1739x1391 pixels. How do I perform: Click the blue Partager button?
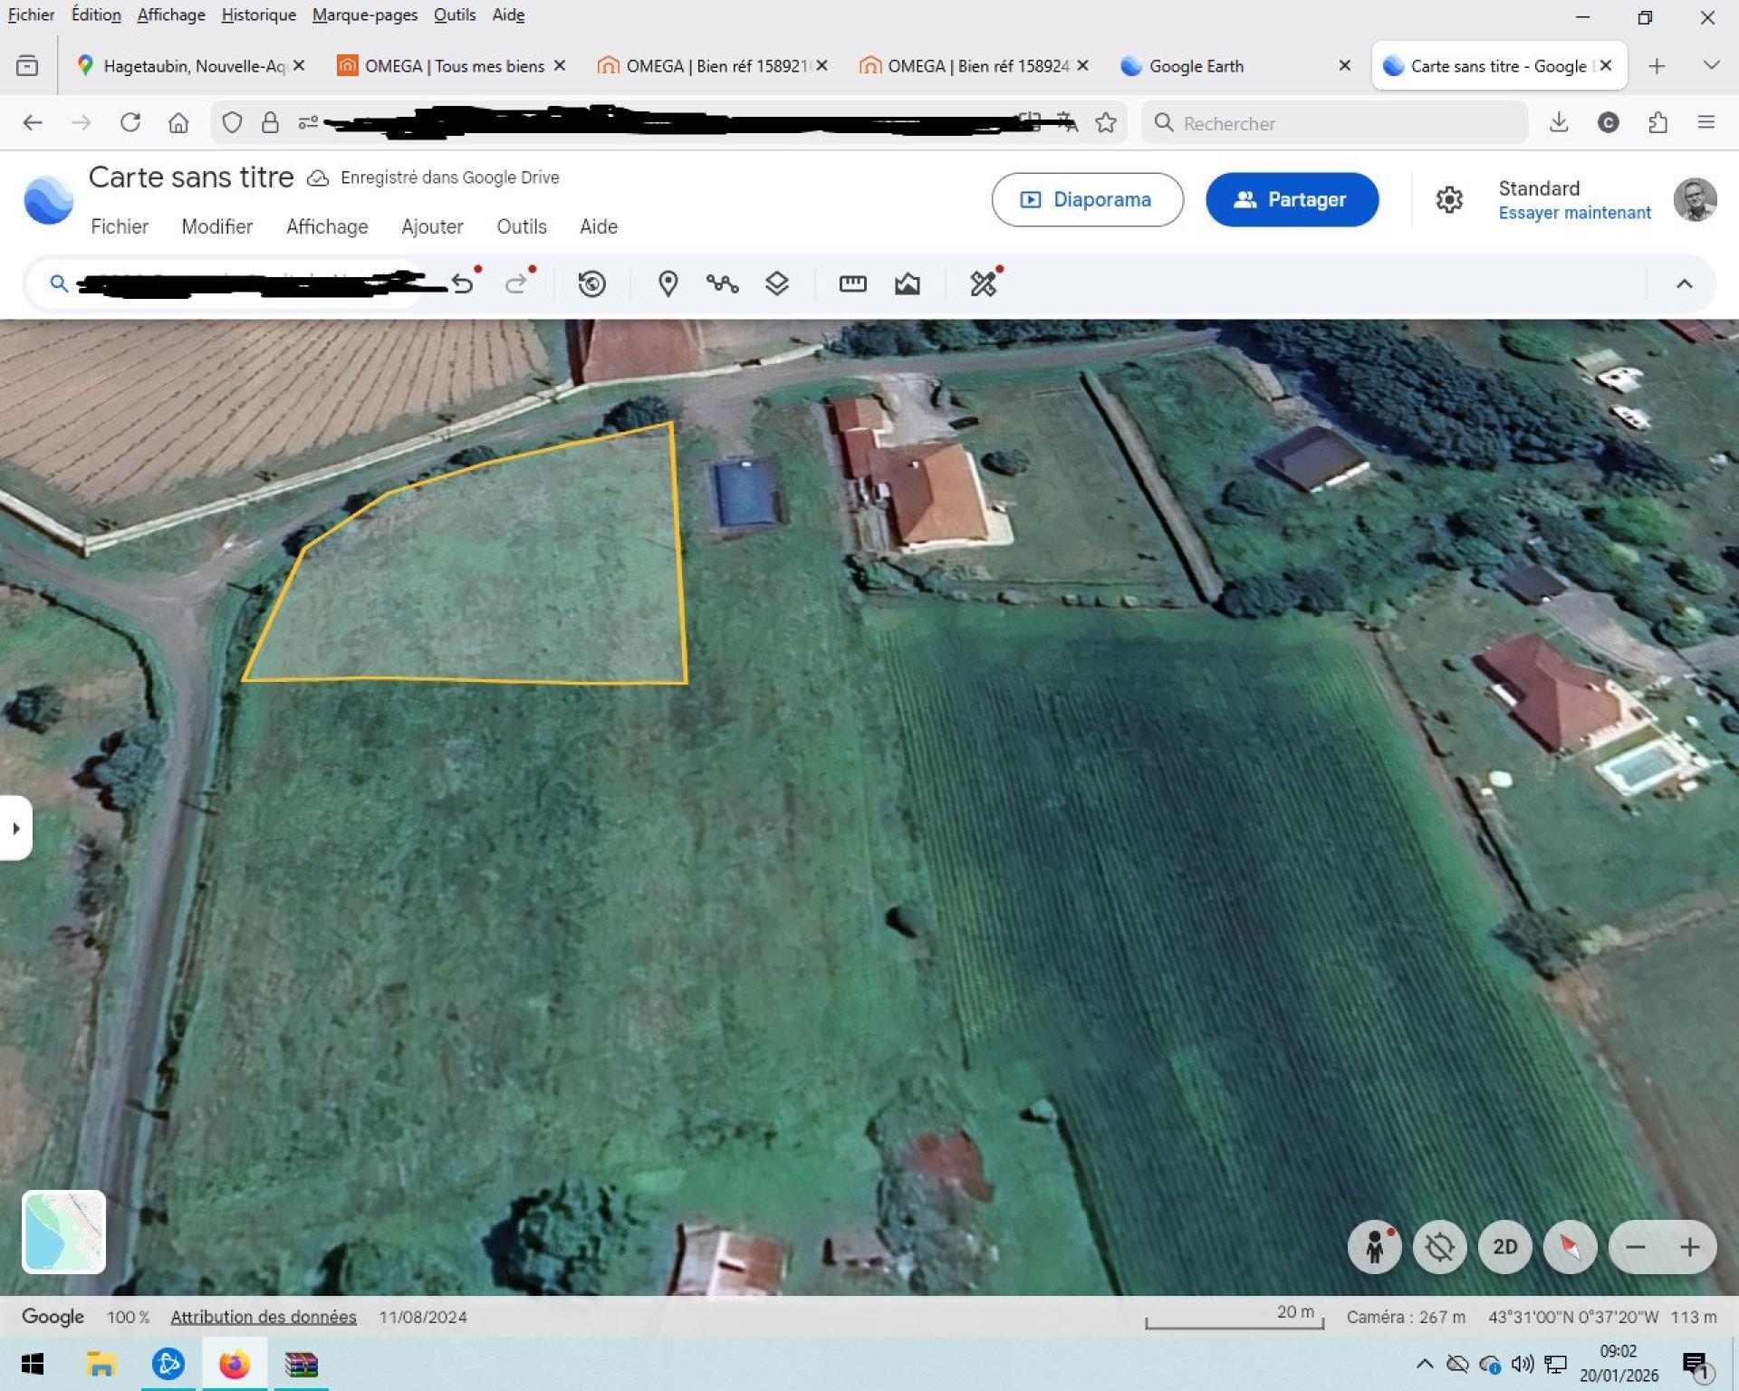(x=1292, y=199)
